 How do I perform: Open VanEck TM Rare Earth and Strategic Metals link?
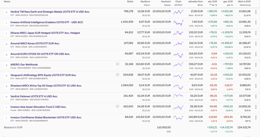pos(50,12)
